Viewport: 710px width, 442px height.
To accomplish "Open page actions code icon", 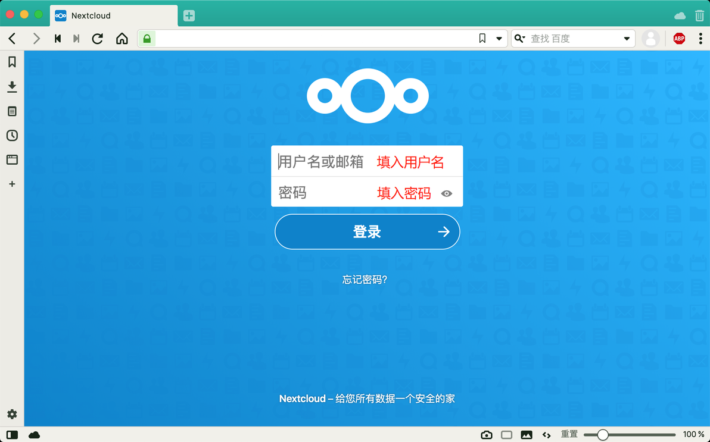I will pyautogui.click(x=547, y=435).
